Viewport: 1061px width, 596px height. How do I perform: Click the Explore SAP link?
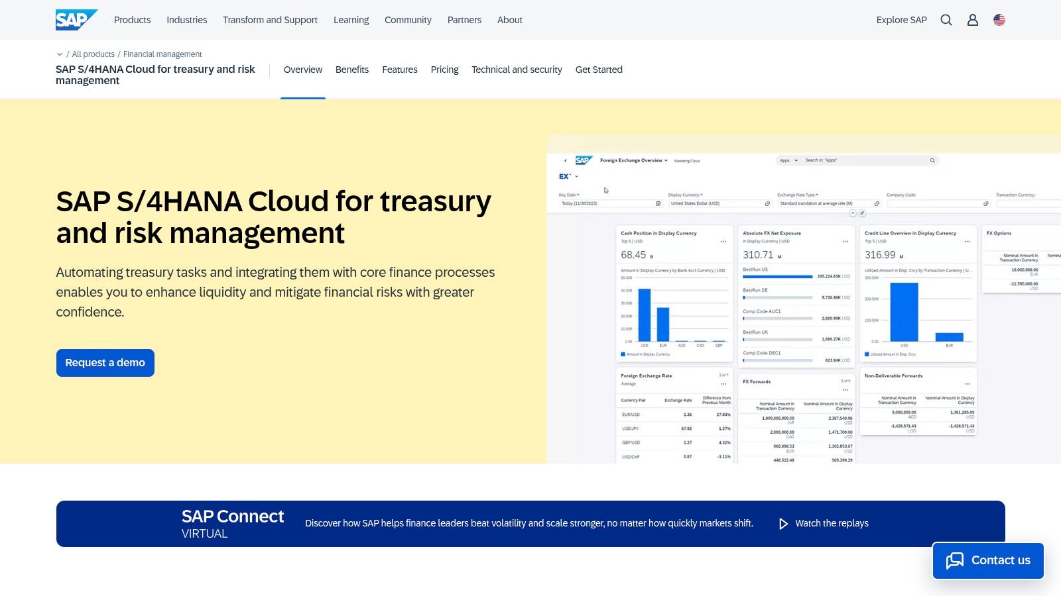[901, 20]
